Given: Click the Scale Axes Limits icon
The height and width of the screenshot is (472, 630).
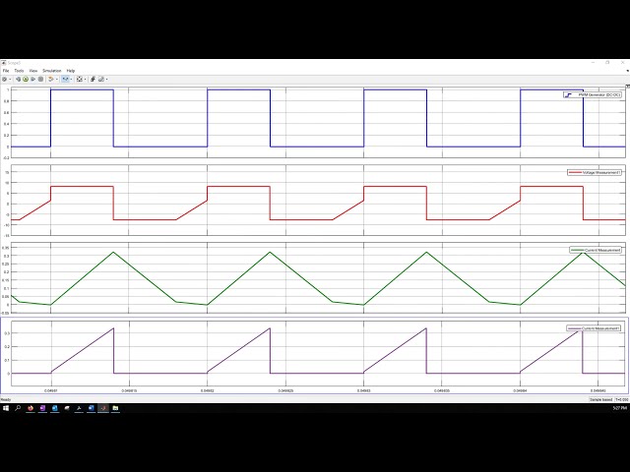Looking at the screenshot, I should click(80, 79).
